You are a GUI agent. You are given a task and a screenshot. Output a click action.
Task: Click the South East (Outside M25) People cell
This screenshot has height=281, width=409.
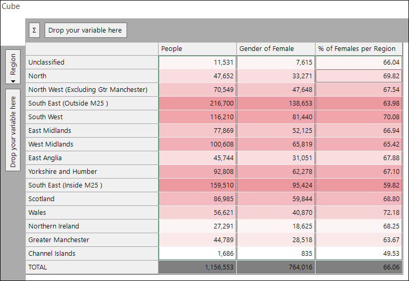click(x=197, y=103)
